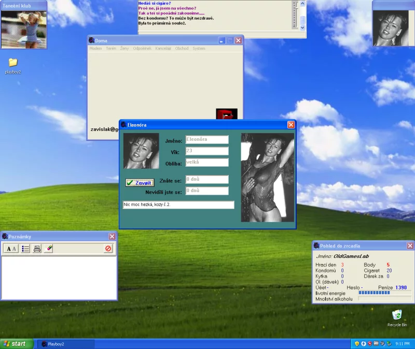This screenshot has height=349, width=415.
Task: Click the yellow security shield tray icon
Action: tap(357, 344)
